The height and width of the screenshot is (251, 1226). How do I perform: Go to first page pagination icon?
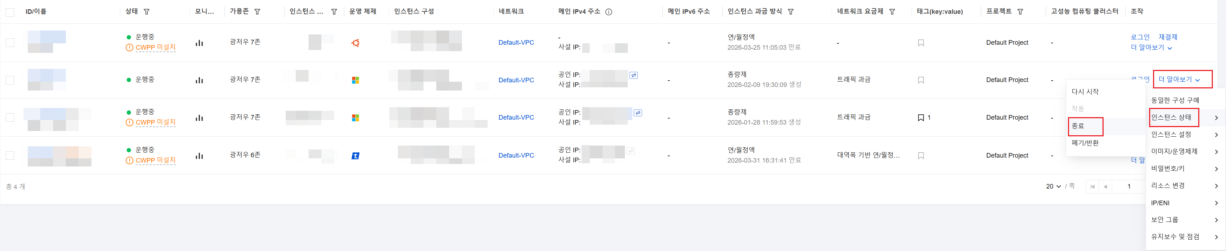(1092, 187)
